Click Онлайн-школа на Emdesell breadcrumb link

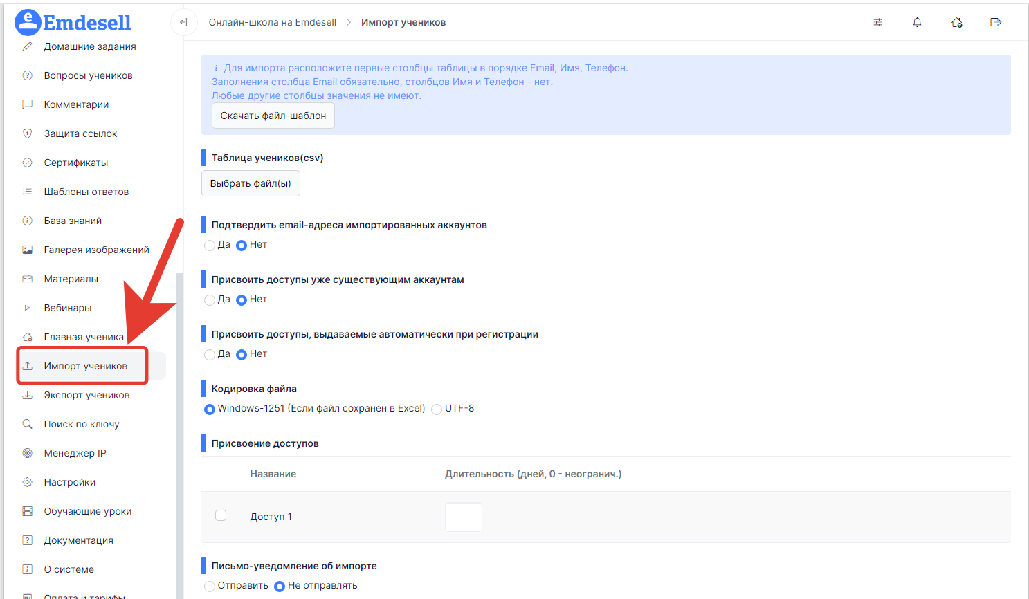pyautogui.click(x=273, y=22)
